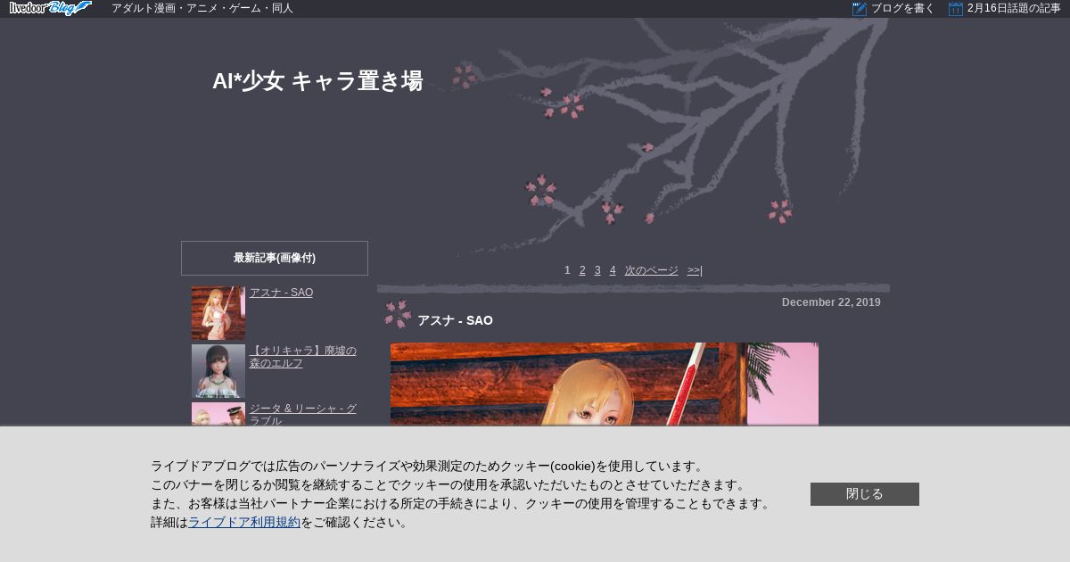Click the 次のページ next page link
Image resolution: width=1070 pixels, height=562 pixels.
651,270
